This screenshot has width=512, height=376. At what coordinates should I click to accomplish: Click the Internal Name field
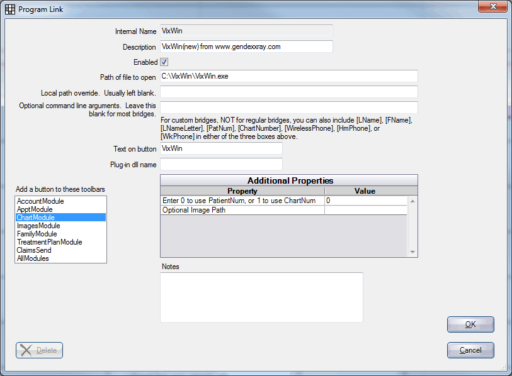(x=246, y=31)
